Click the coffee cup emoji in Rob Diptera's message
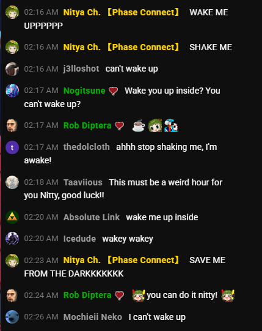The width and height of the screenshot is (262, 331). click(139, 126)
